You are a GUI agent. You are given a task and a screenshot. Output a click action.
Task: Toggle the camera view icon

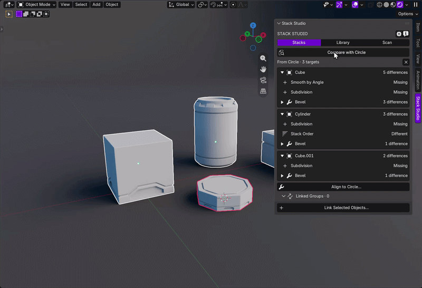263,80
